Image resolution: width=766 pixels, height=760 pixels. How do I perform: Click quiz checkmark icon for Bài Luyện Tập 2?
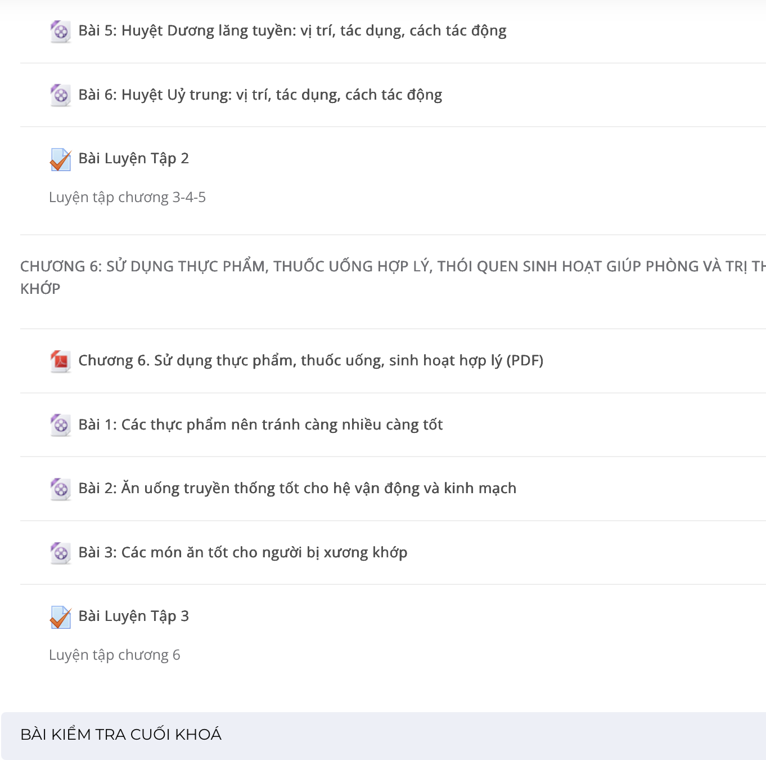click(x=60, y=159)
